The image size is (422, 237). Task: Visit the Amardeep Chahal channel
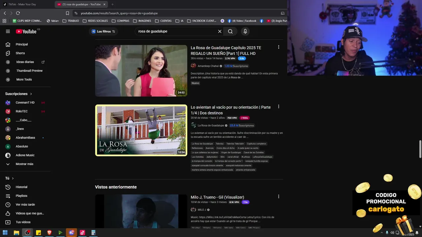coord(208,66)
